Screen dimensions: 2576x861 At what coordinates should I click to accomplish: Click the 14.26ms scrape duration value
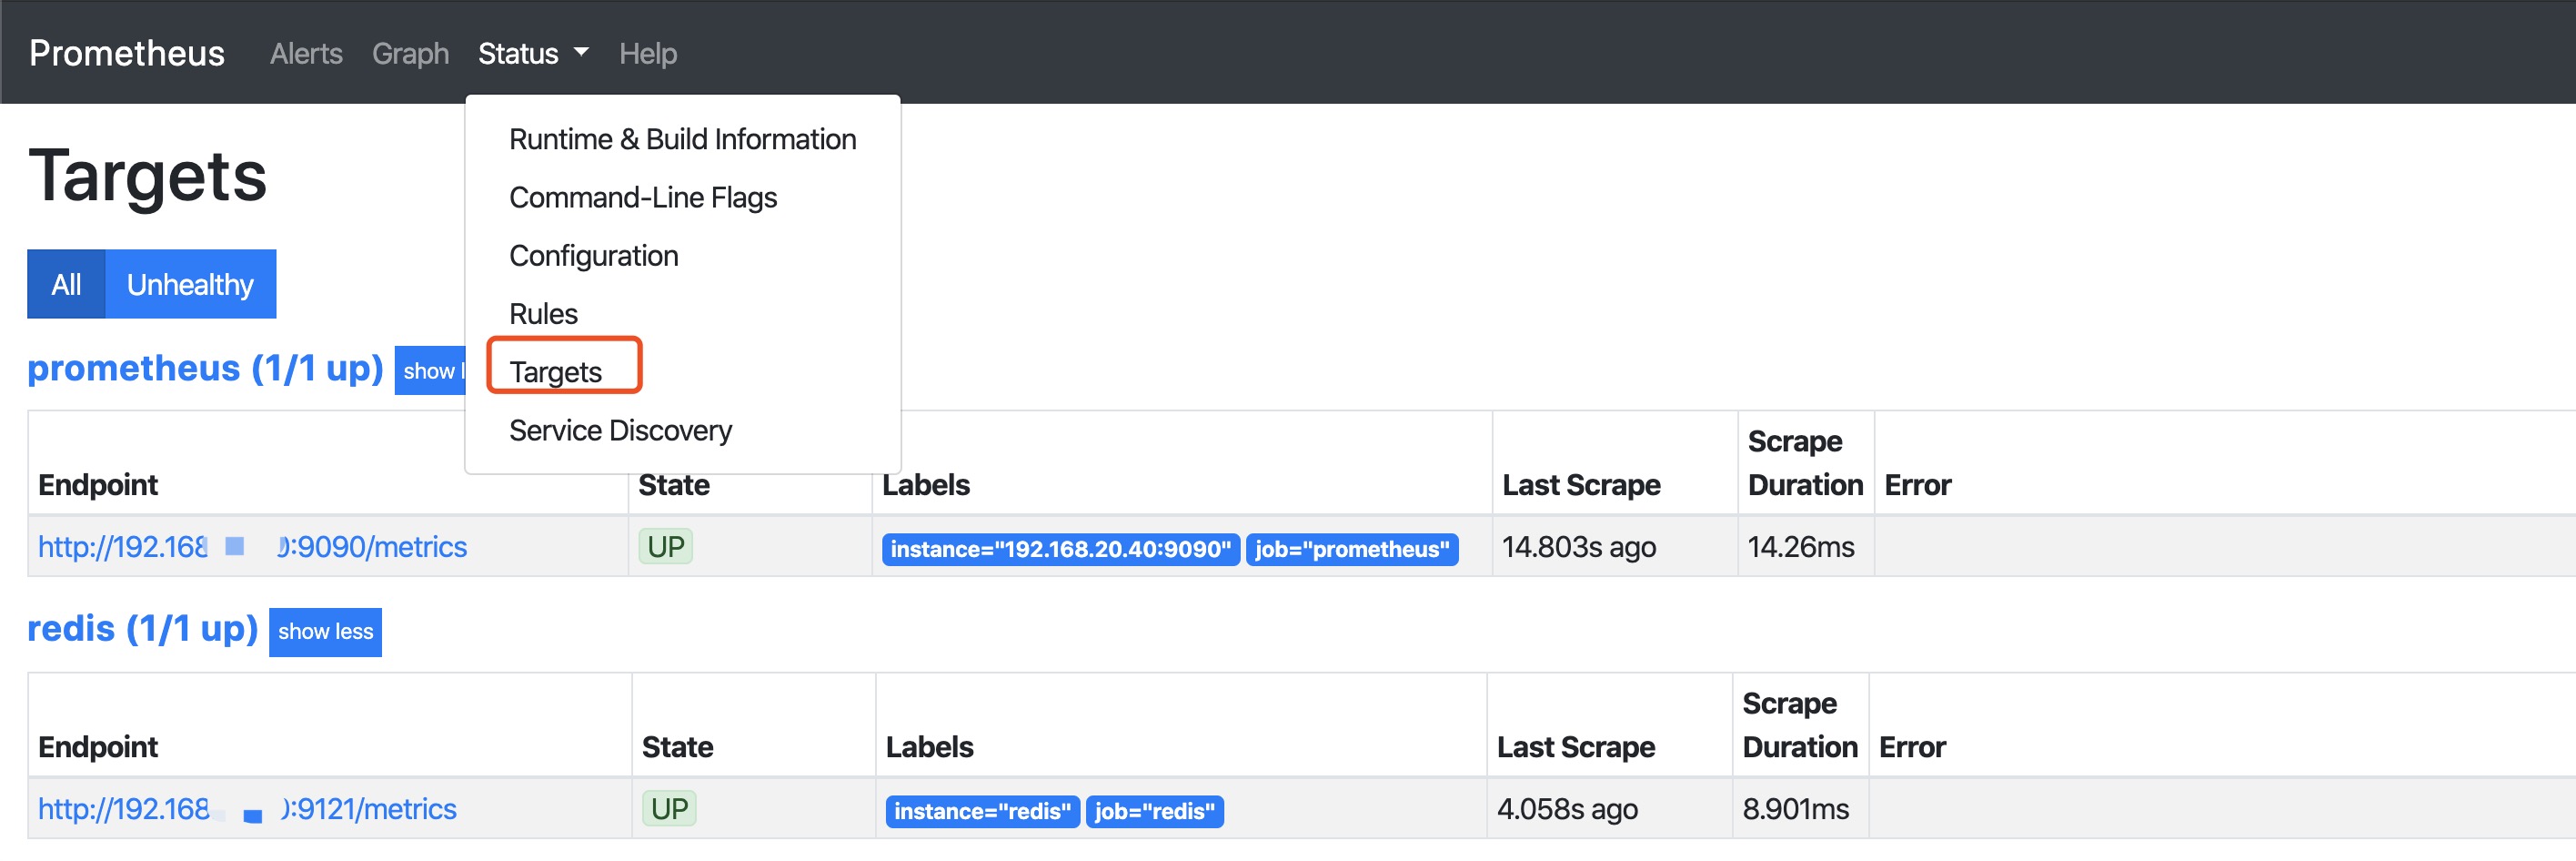[1801, 548]
